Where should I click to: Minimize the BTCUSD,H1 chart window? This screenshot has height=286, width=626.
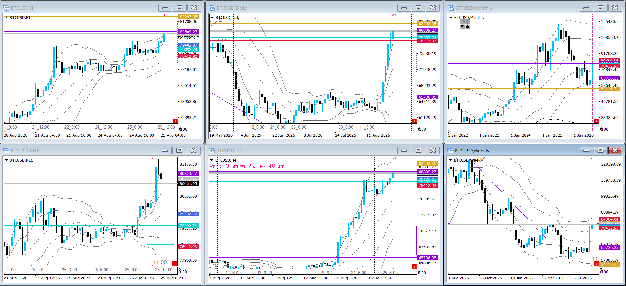pos(165,8)
